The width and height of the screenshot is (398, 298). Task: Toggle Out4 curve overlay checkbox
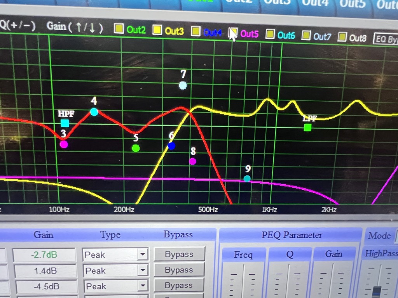click(x=196, y=31)
